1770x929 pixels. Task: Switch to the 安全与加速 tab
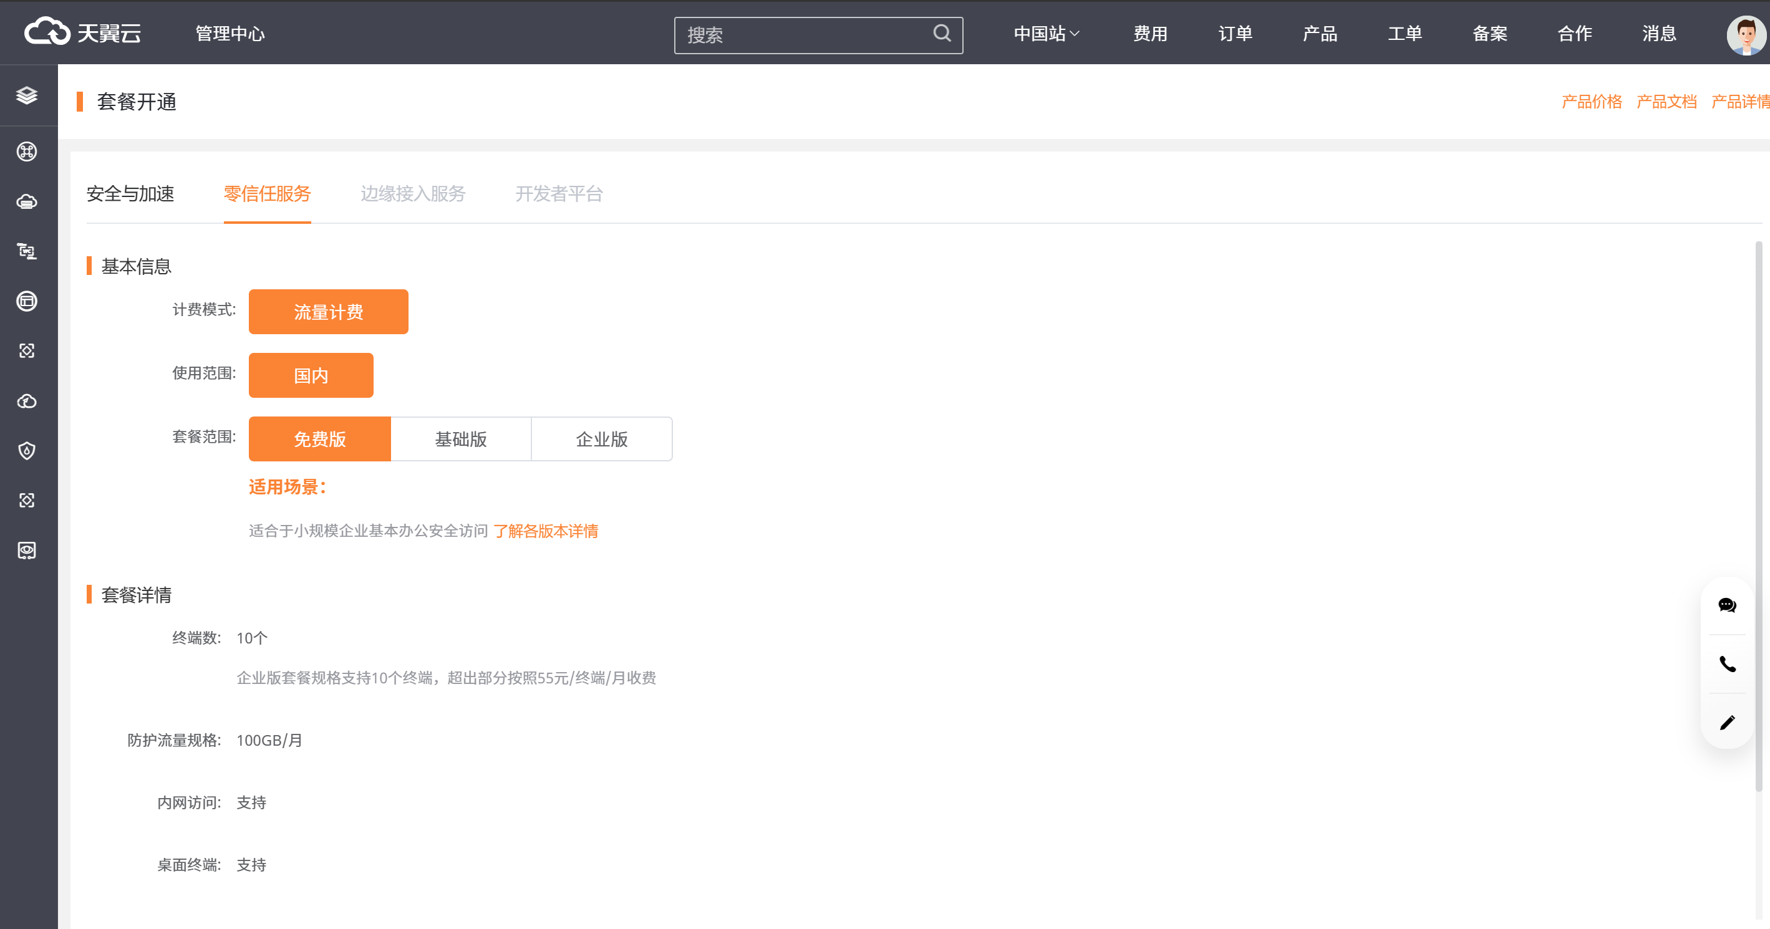tap(130, 194)
